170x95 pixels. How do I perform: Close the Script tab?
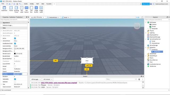[x=69, y=17]
